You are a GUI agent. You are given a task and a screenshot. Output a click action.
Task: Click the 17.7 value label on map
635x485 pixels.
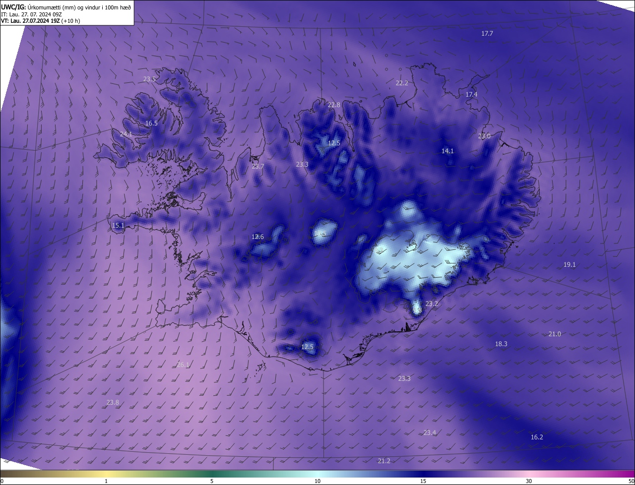(487, 34)
